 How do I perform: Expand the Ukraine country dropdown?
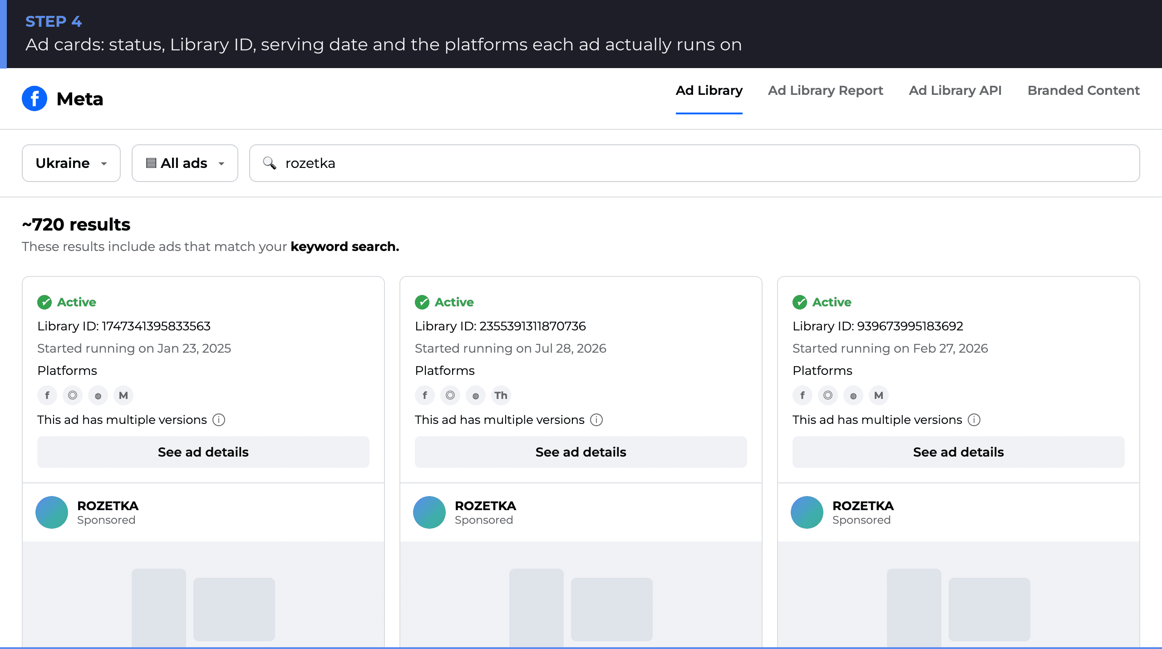coord(71,163)
